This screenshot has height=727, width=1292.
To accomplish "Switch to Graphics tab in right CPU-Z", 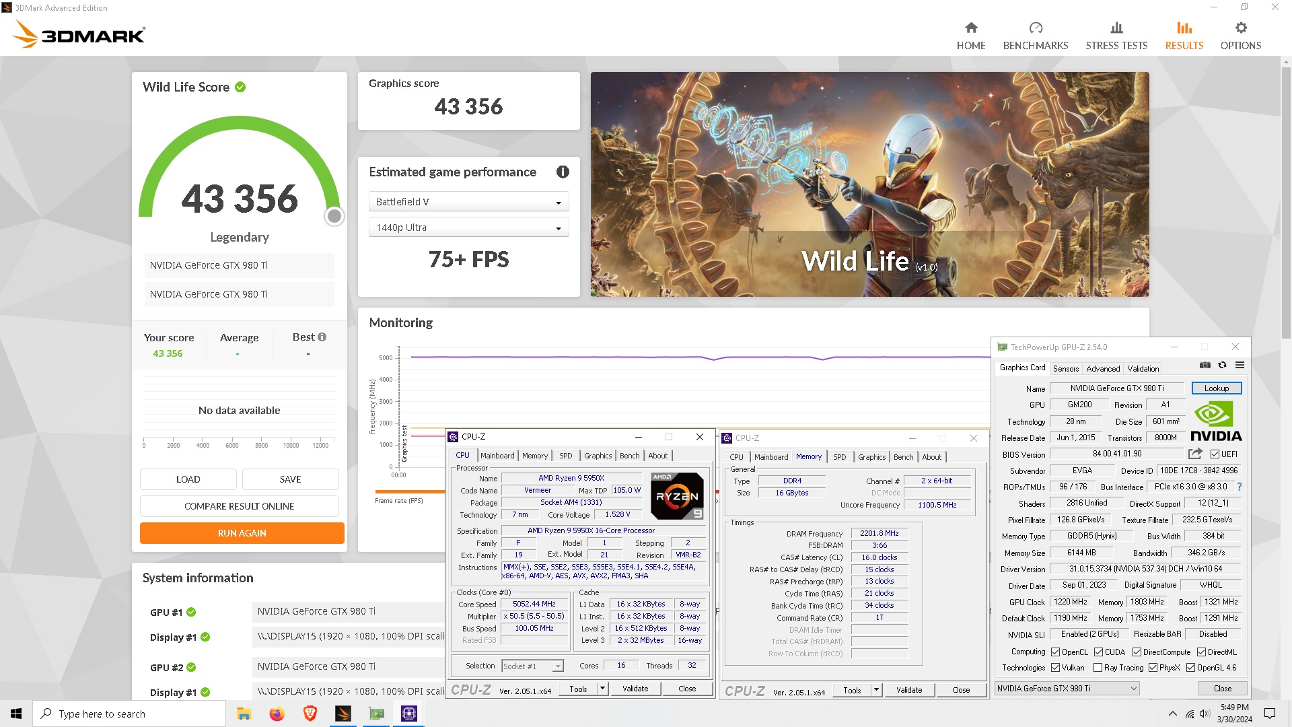I will coord(871,457).
